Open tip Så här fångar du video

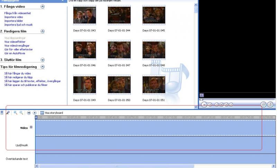pos(18,73)
